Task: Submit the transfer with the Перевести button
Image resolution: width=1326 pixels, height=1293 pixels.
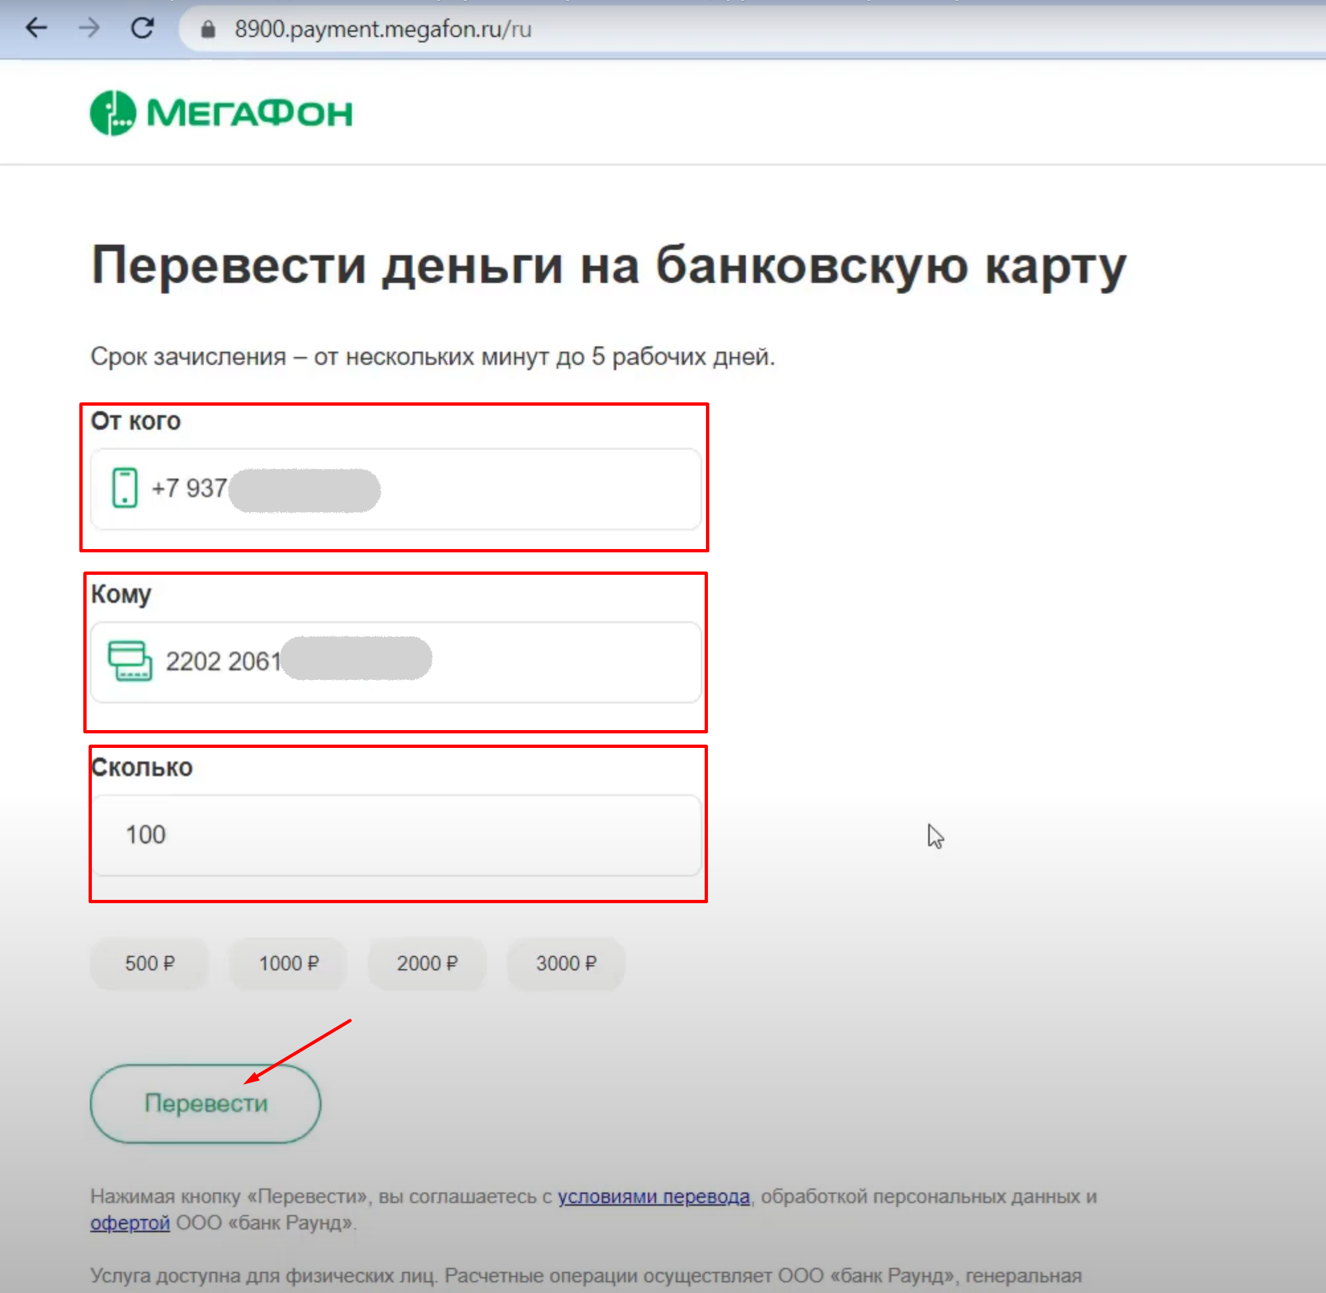Action: click(205, 1103)
